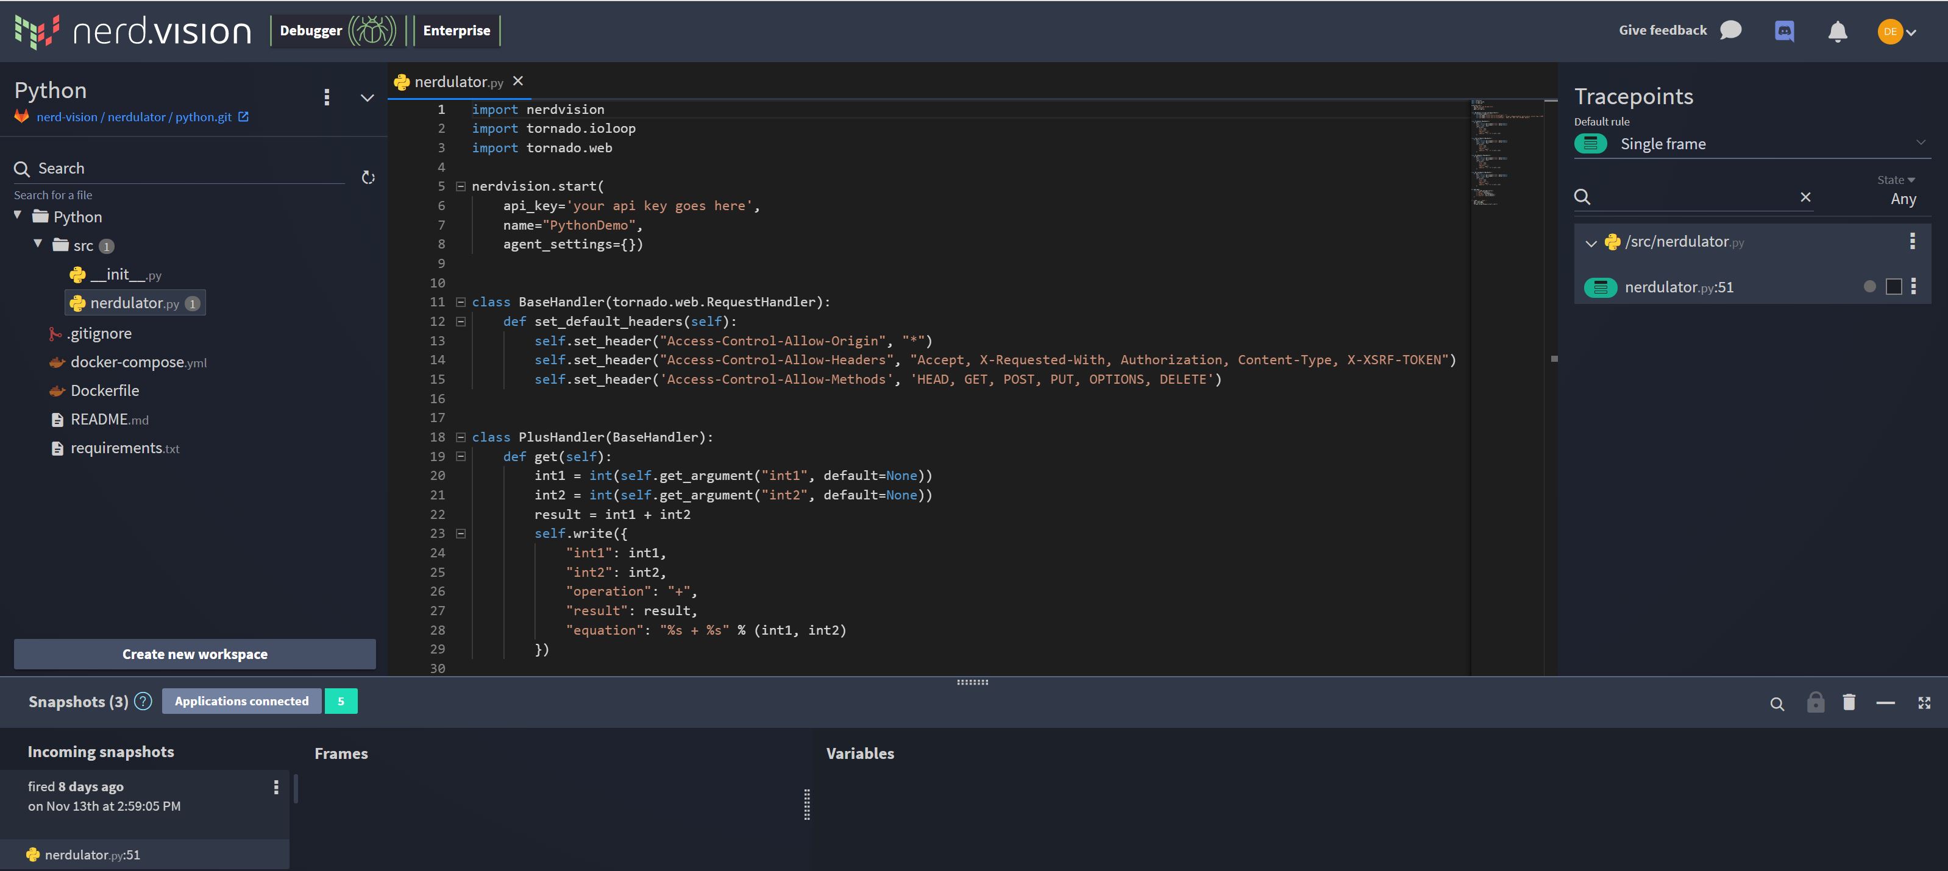Open the Single frame default rule dropdown
The height and width of the screenshot is (871, 1948).
click(x=1752, y=144)
